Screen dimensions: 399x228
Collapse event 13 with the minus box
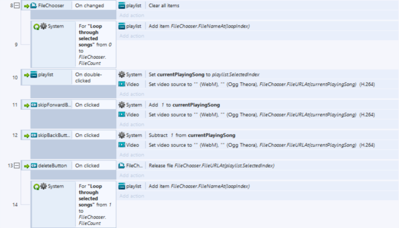(x=16, y=166)
